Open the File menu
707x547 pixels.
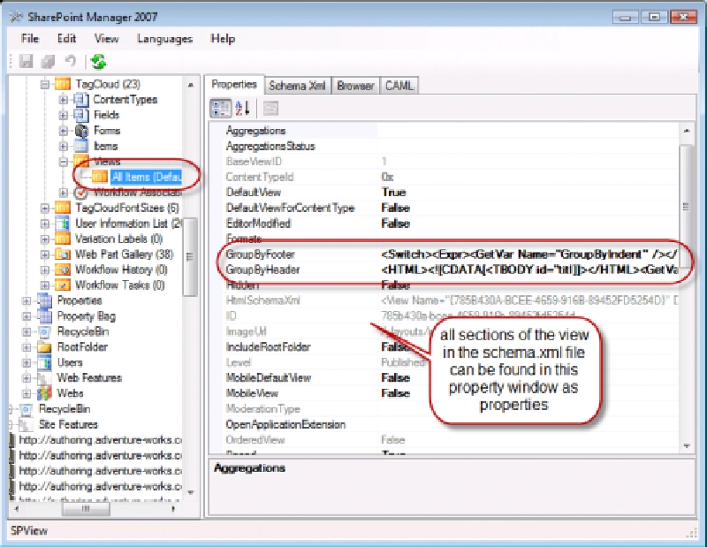tap(30, 38)
